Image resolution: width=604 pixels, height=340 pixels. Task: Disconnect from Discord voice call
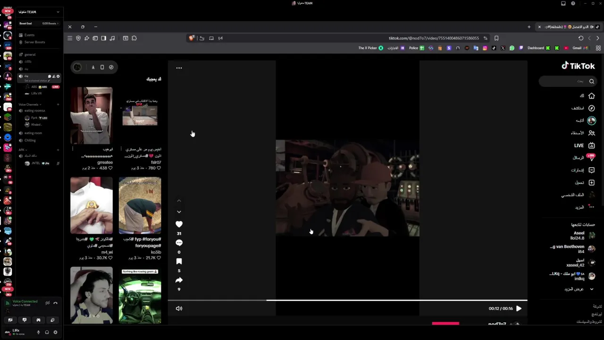click(55, 303)
